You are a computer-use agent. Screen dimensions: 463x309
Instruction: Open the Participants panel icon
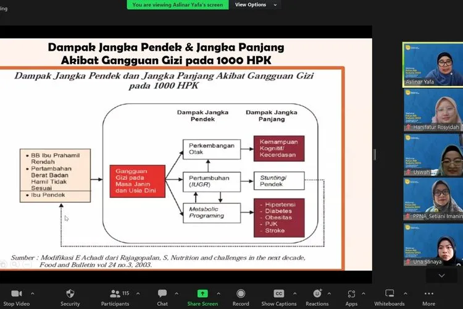point(115,294)
